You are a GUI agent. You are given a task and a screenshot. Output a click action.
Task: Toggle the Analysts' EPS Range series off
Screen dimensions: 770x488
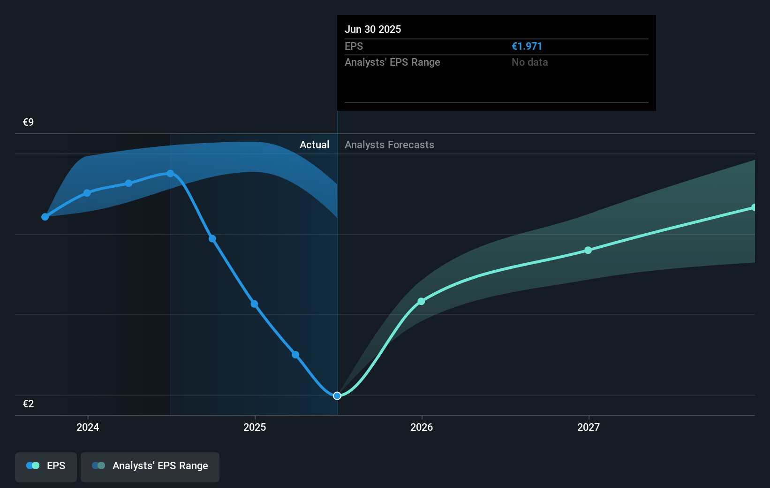(150, 466)
